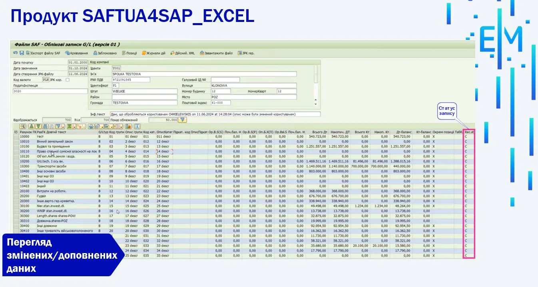The width and height of the screenshot is (538, 287).
Task: Open 'Позиції' from the toolbar
Action: 130,53
